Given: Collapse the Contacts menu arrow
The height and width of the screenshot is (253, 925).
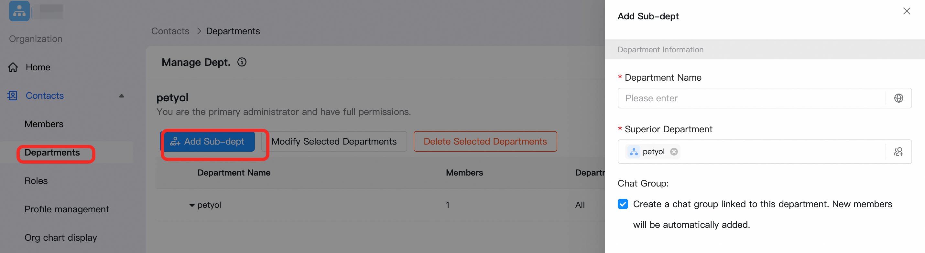Looking at the screenshot, I should coord(121,96).
